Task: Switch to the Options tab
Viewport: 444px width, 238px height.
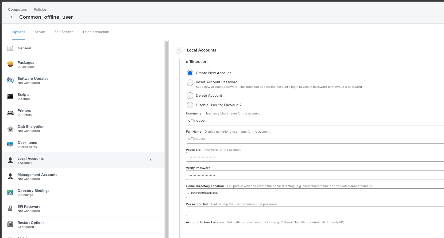Action: coord(19,32)
